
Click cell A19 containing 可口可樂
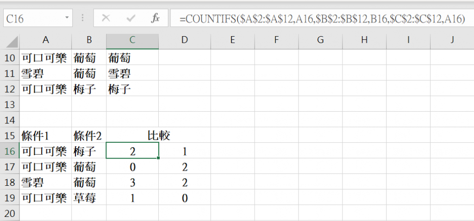[46, 198]
